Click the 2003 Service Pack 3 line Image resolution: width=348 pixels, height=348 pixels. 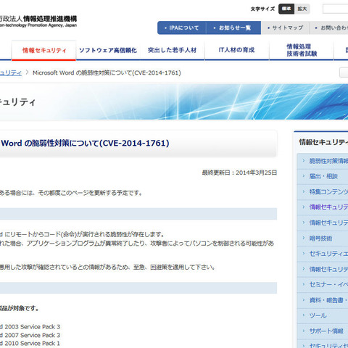pos(30,327)
